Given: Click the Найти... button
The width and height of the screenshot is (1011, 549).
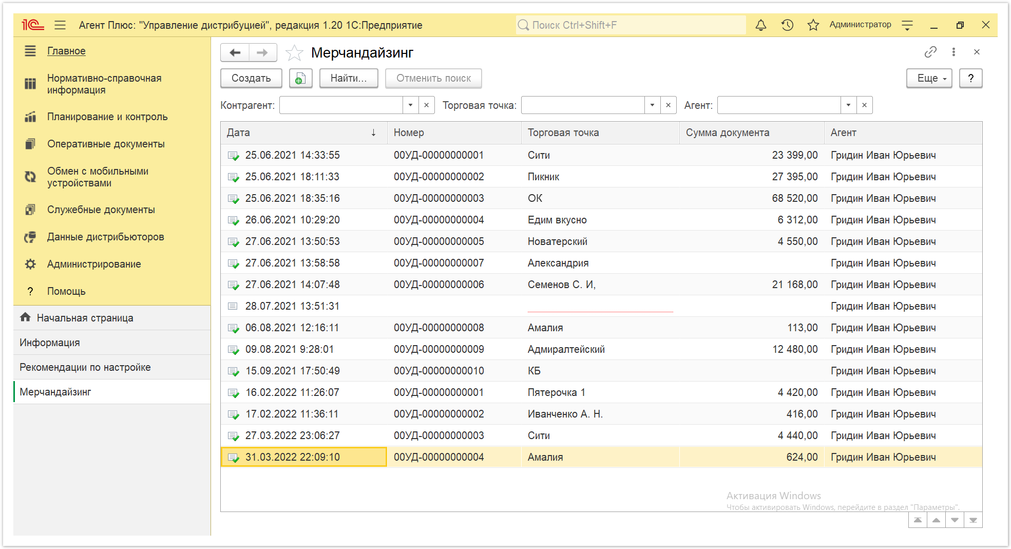Looking at the screenshot, I should point(349,79).
